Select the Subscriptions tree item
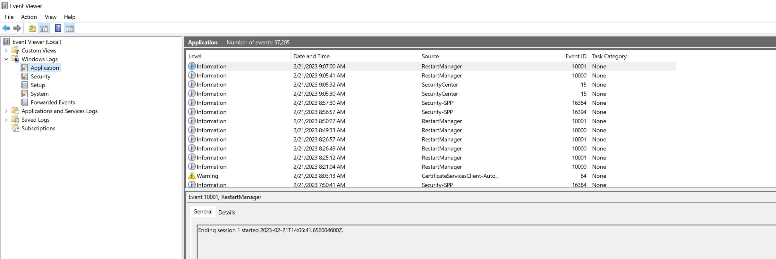776x259 pixels. click(x=38, y=128)
